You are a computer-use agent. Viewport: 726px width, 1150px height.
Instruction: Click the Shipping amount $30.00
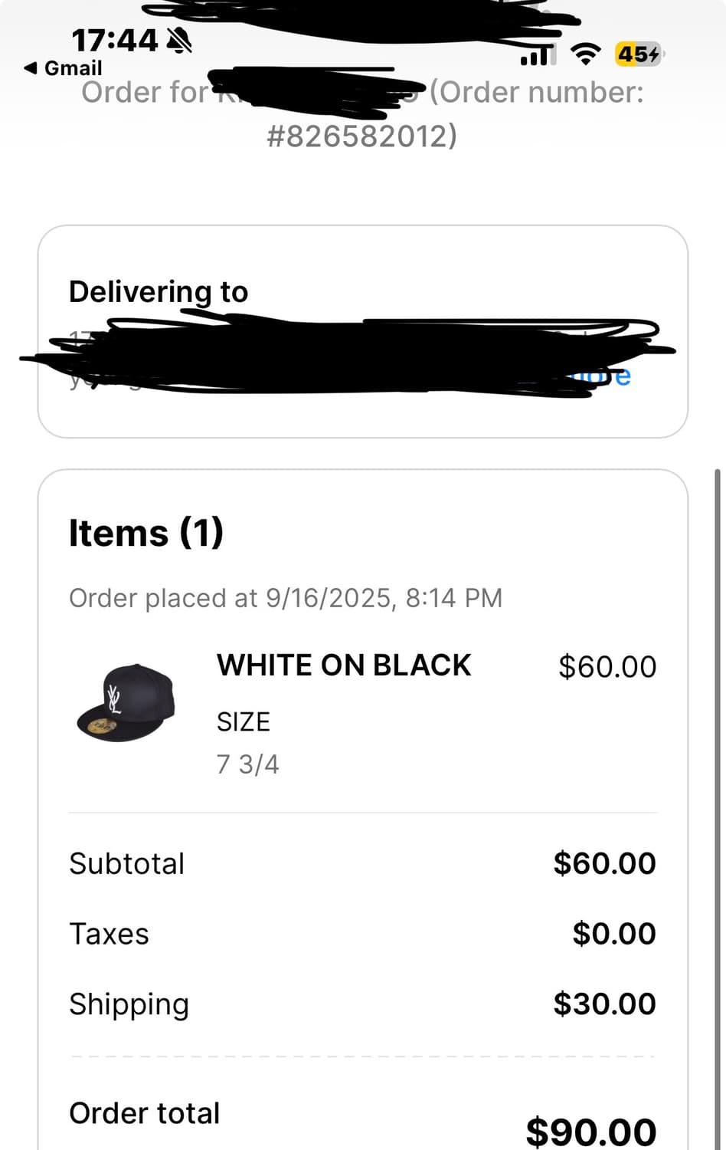(604, 1004)
